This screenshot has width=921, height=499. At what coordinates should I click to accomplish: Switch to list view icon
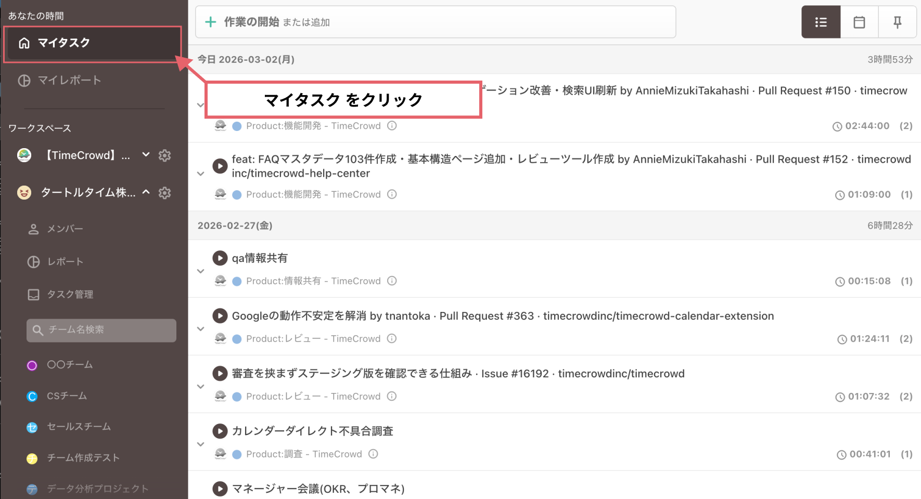point(821,22)
